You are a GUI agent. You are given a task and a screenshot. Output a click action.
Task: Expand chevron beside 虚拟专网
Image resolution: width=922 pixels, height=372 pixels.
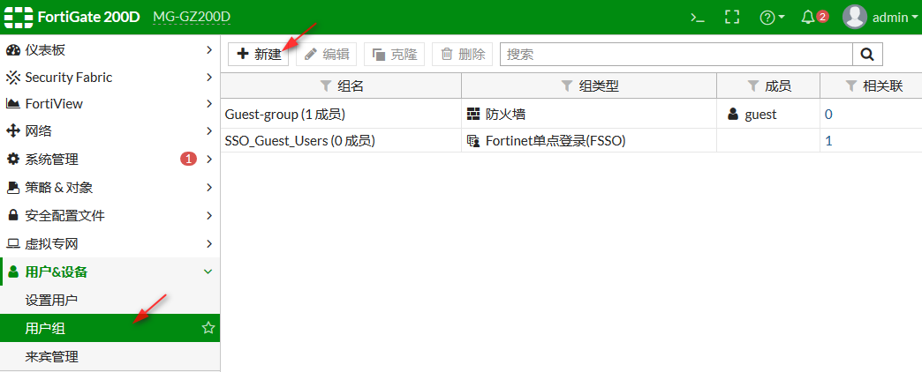[x=208, y=243]
